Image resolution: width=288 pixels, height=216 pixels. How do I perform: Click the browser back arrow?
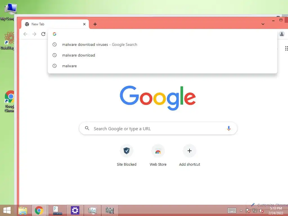[25, 34]
